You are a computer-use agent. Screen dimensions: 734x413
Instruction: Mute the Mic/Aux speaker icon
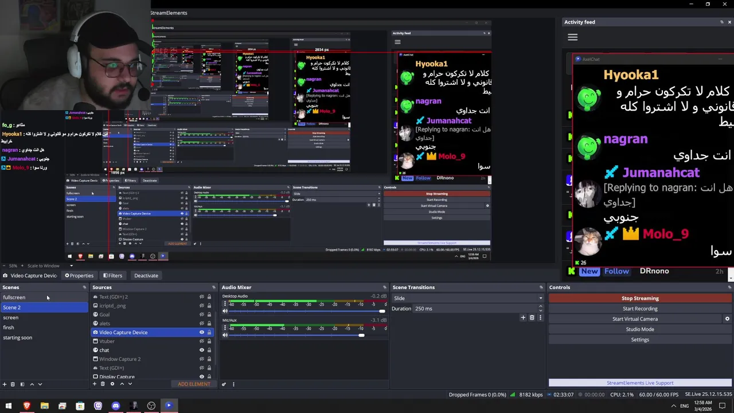225,335
